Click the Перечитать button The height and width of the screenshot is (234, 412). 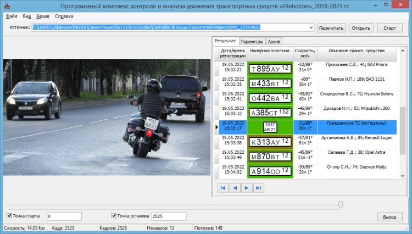point(331,27)
